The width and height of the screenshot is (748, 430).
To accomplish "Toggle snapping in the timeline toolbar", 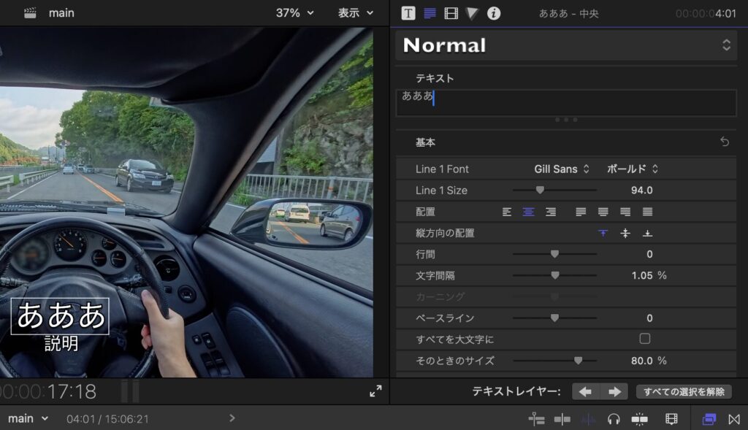I will 639,419.
